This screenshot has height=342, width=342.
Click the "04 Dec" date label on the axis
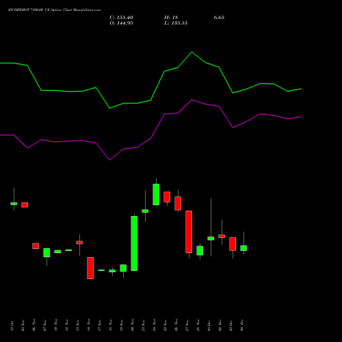pyautogui.click(x=242, y=326)
